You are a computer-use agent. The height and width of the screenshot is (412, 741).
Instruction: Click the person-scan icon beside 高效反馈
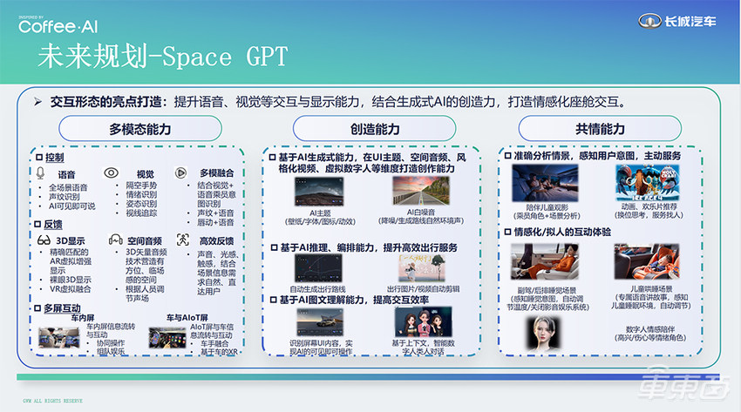tap(183, 240)
